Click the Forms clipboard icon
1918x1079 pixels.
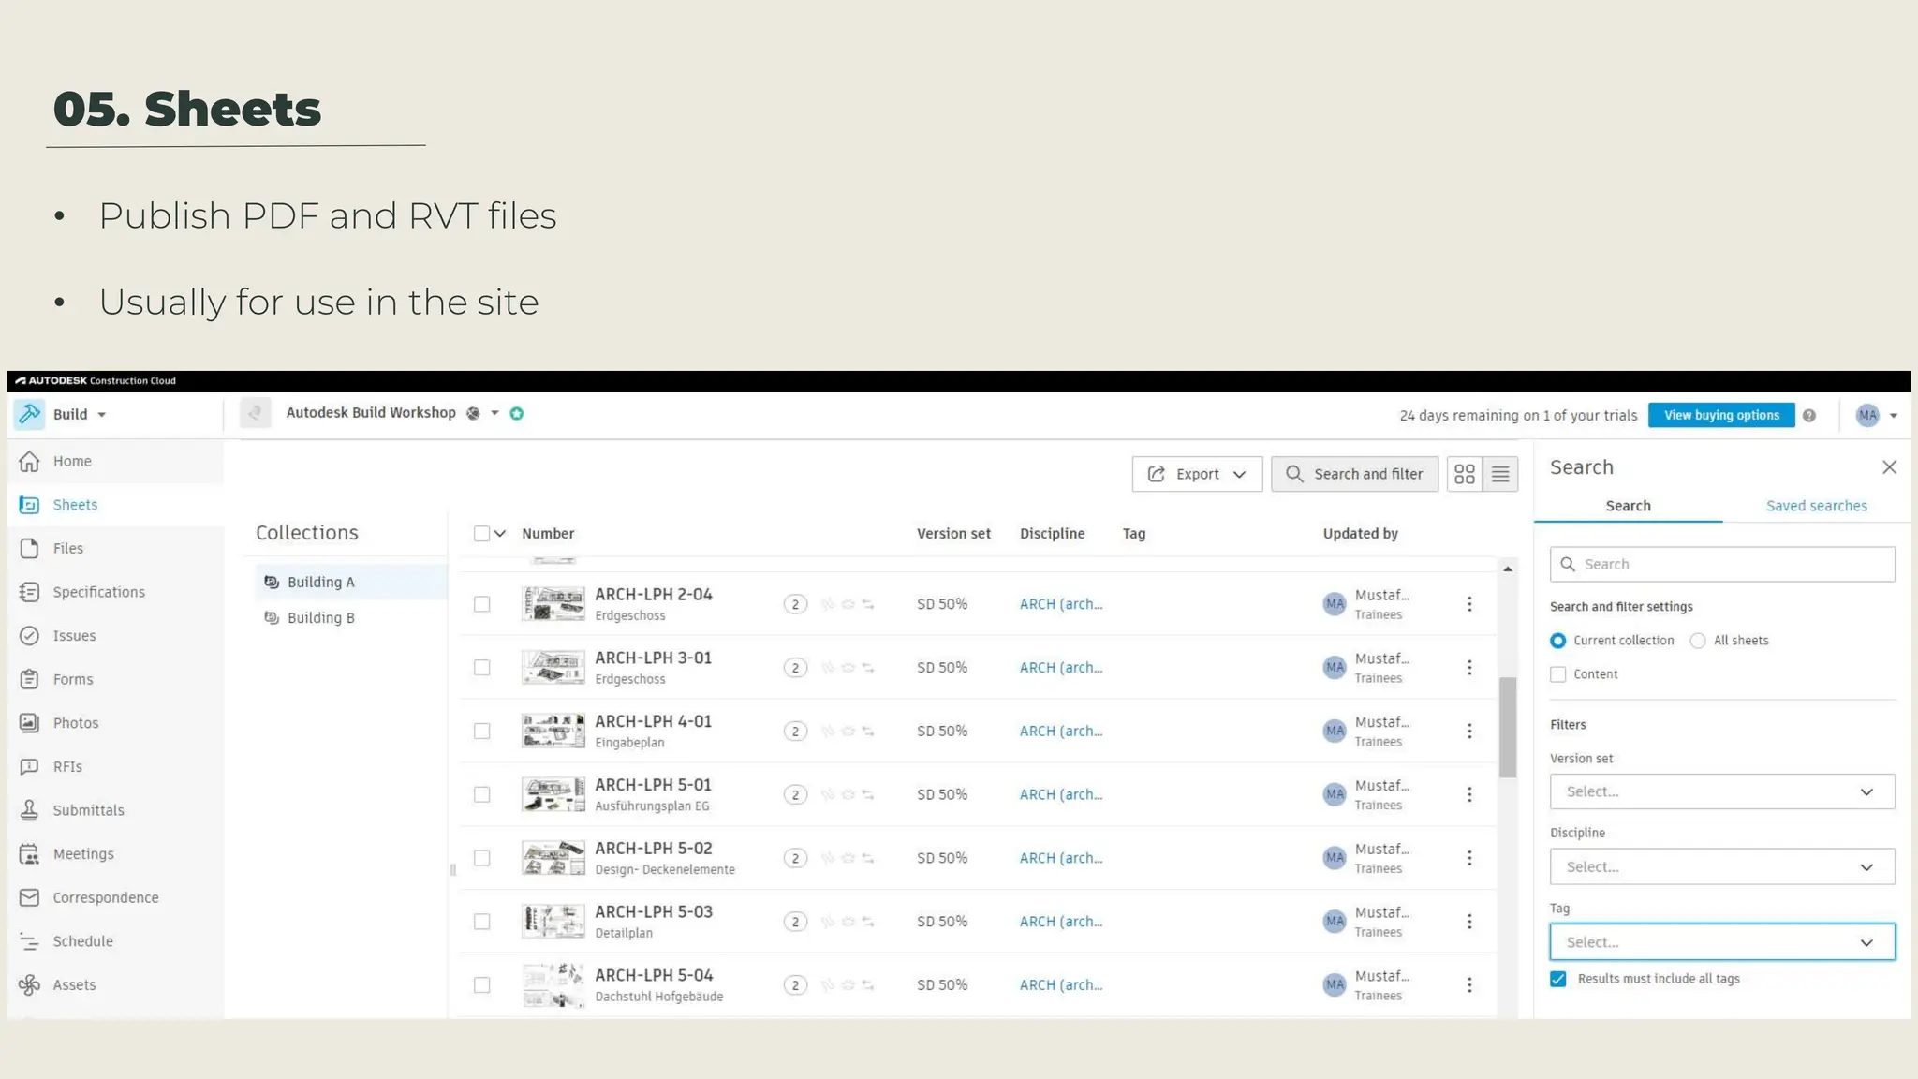(x=29, y=679)
